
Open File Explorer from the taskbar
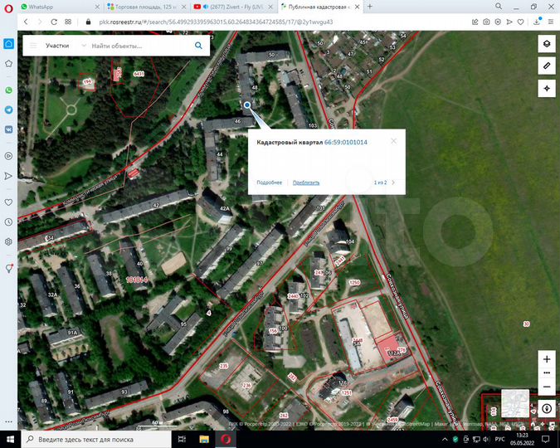coord(204,439)
